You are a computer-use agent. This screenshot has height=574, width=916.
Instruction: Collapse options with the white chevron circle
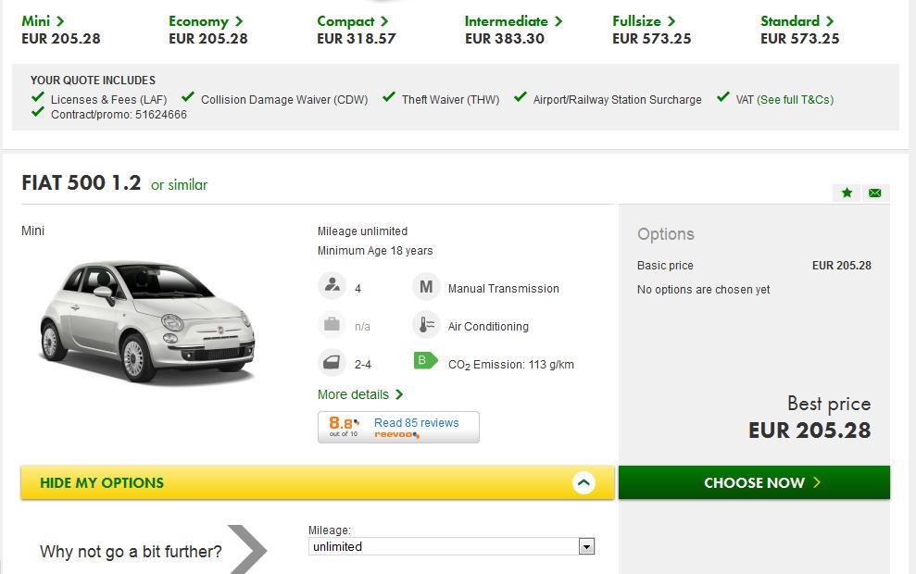(583, 482)
